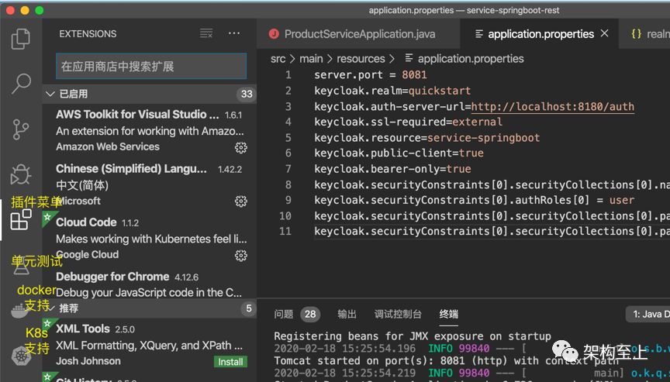Click terminal line Registering beans for JMX
The width and height of the screenshot is (670, 382).
pos(413,336)
